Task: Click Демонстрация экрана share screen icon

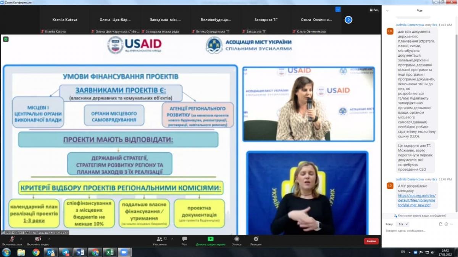Action: 210,240
